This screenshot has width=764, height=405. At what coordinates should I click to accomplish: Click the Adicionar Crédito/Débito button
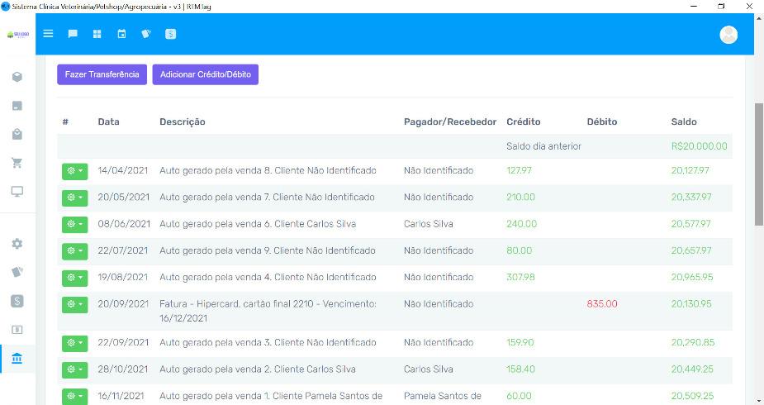tap(205, 74)
